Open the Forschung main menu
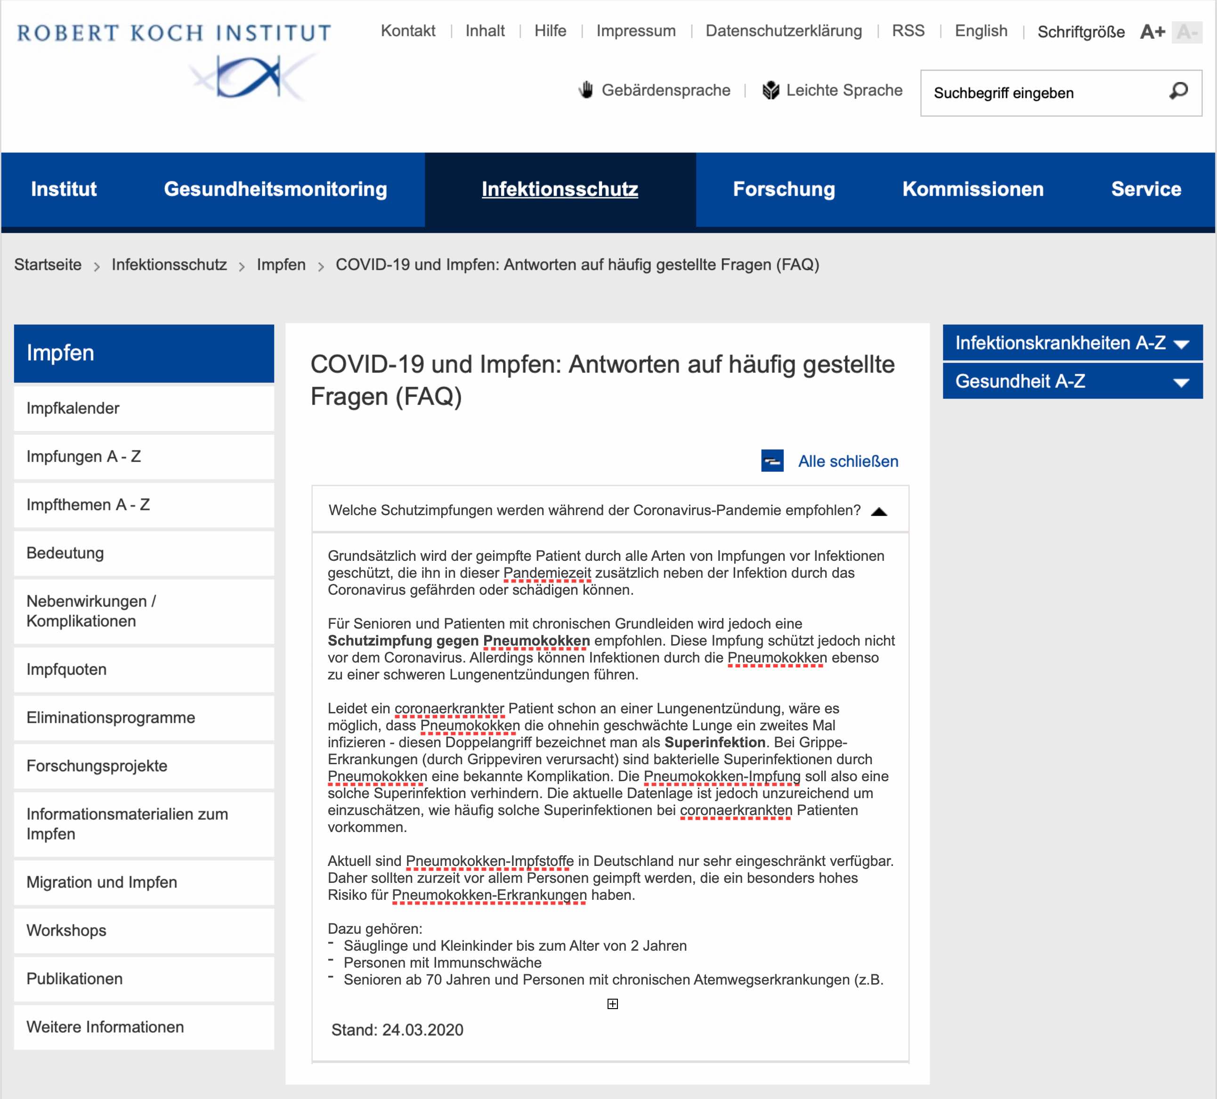 point(784,189)
